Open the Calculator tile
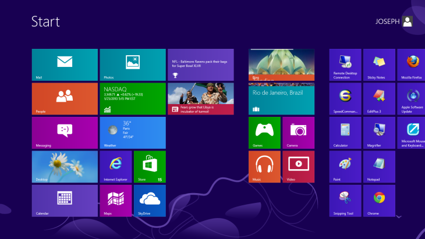The image size is (425, 239). point(345,133)
